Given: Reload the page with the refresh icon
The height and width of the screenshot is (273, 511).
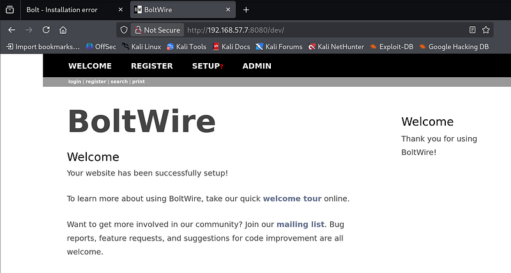Looking at the screenshot, I should [x=46, y=30].
